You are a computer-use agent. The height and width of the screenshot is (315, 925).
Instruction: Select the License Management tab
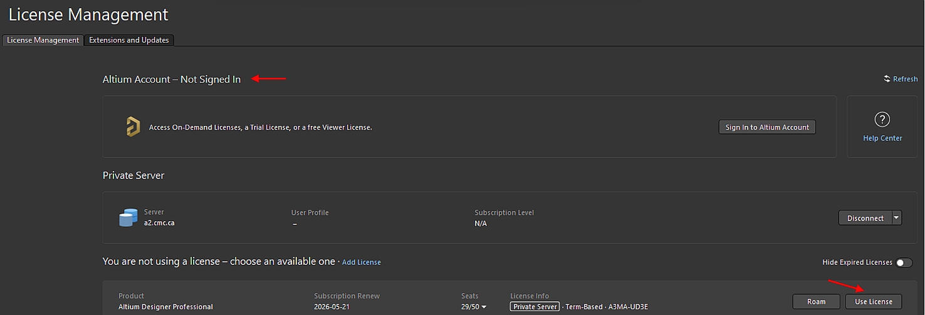(43, 40)
